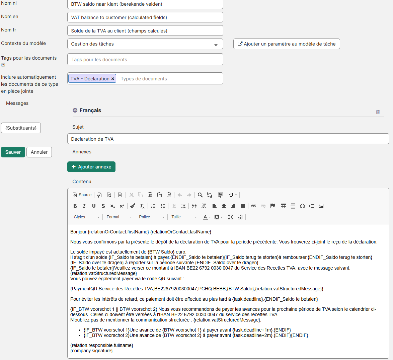Collapse the Français message section
Screen dimensions: 393x360
tap(75, 110)
